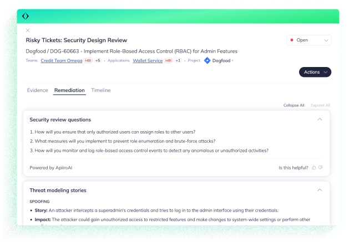Click the Powered by ApiiroAI label

click(51, 168)
